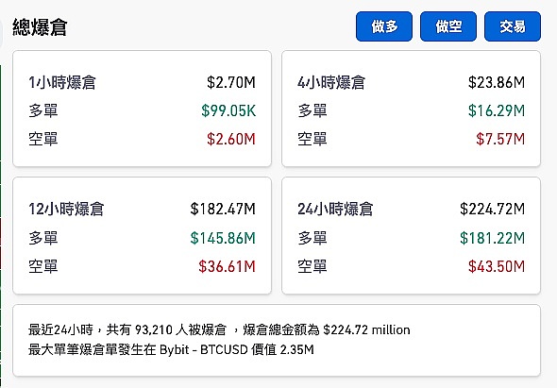Click the $224.72M 24-hour total
Screen dimensions: 557x388
pyautogui.click(x=493, y=209)
